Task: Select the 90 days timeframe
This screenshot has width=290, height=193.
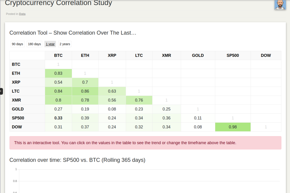Action: tap(17, 44)
